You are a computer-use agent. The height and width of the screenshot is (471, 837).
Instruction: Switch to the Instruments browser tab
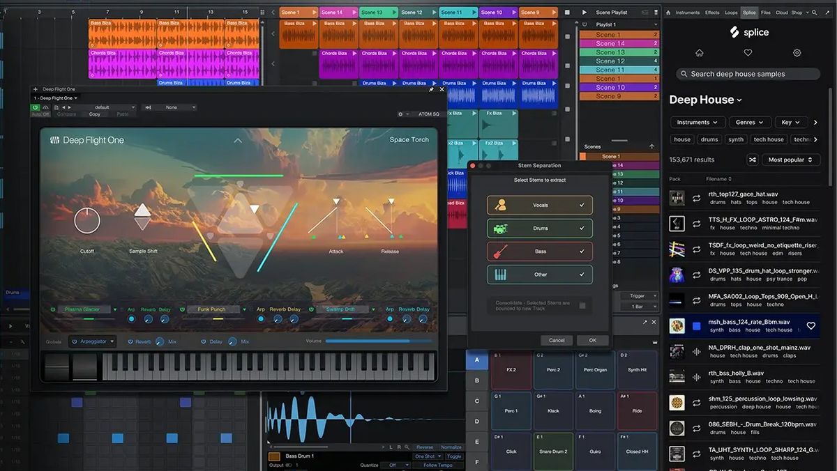point(688,13)
